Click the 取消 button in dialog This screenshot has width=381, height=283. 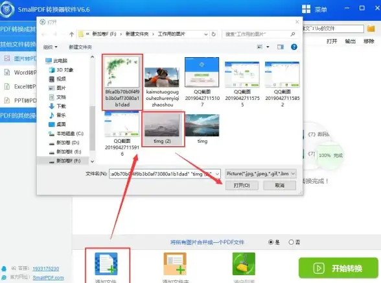(x=280, y=186)
